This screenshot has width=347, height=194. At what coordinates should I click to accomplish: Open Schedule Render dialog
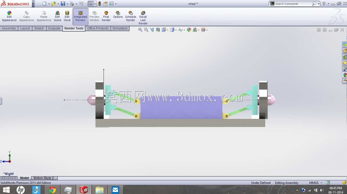[130, 17]
